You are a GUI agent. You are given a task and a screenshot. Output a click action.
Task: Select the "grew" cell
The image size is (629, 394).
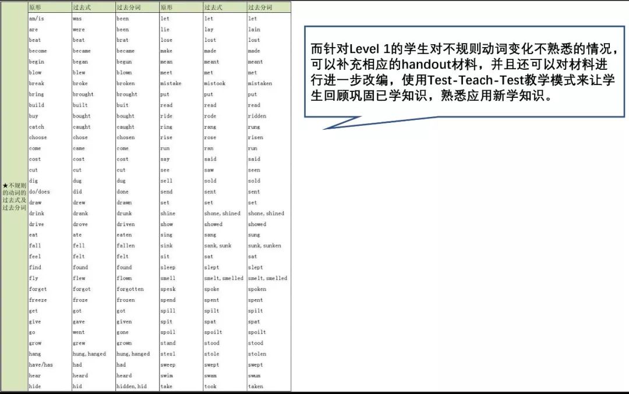pyautogui.click(x=79, y=343)
